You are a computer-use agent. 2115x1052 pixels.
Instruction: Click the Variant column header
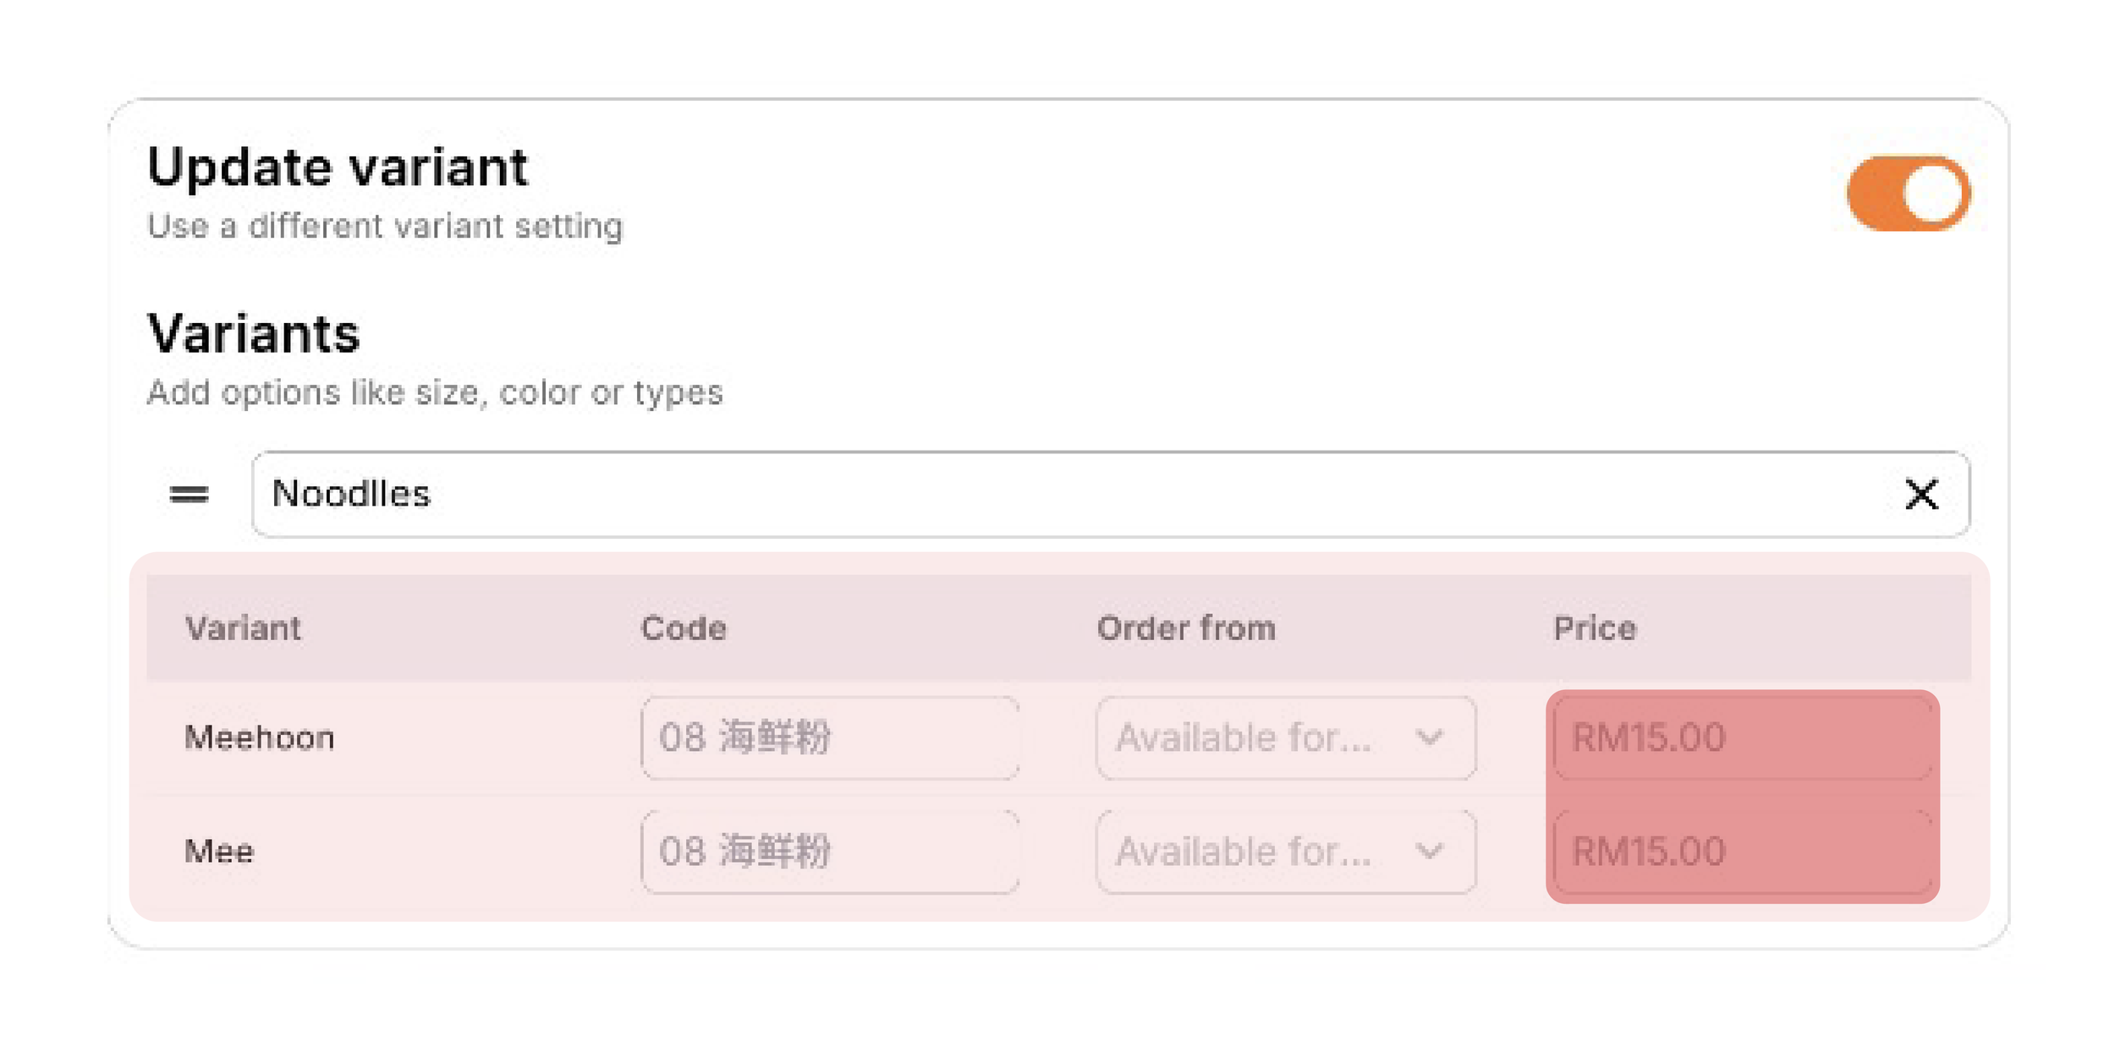243,628
